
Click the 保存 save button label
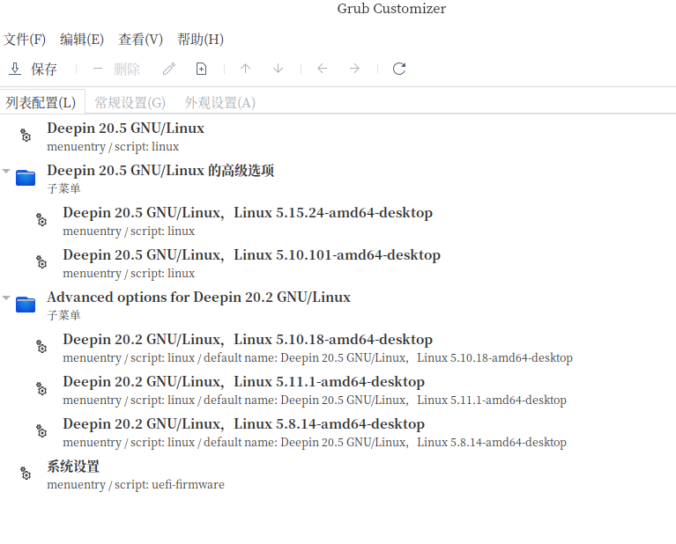(x=43, y=69)
